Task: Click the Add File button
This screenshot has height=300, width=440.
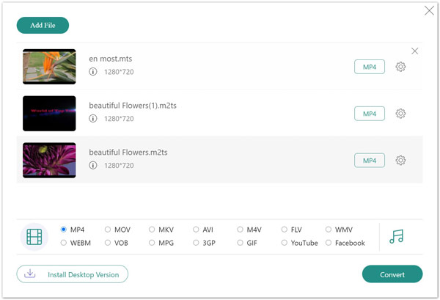Action: click(43, 25)
